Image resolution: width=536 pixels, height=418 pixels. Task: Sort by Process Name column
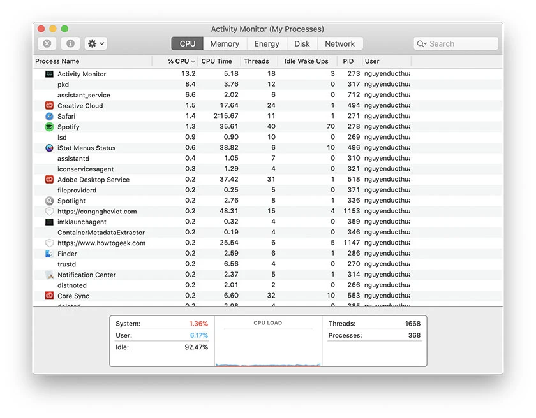93,61
